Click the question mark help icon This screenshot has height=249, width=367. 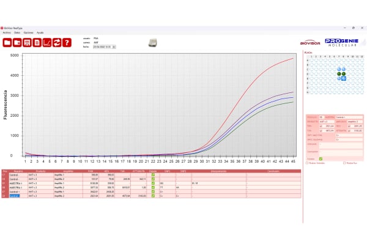tap(67, 43)
